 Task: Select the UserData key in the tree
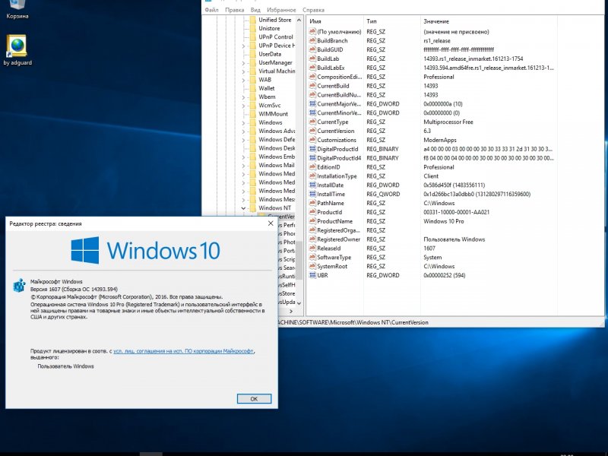[x=270, y=54]
